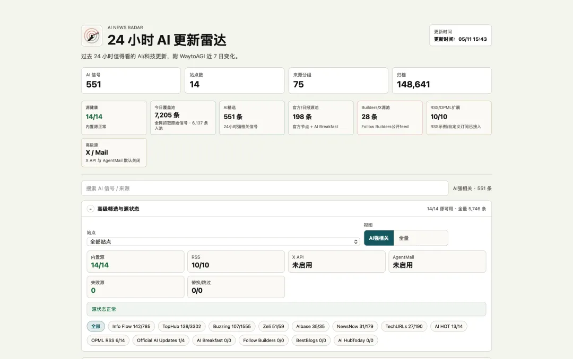
Task: Click the AI 信号 551 stat card
Action: pyautogui.click(x=131, y=80)
